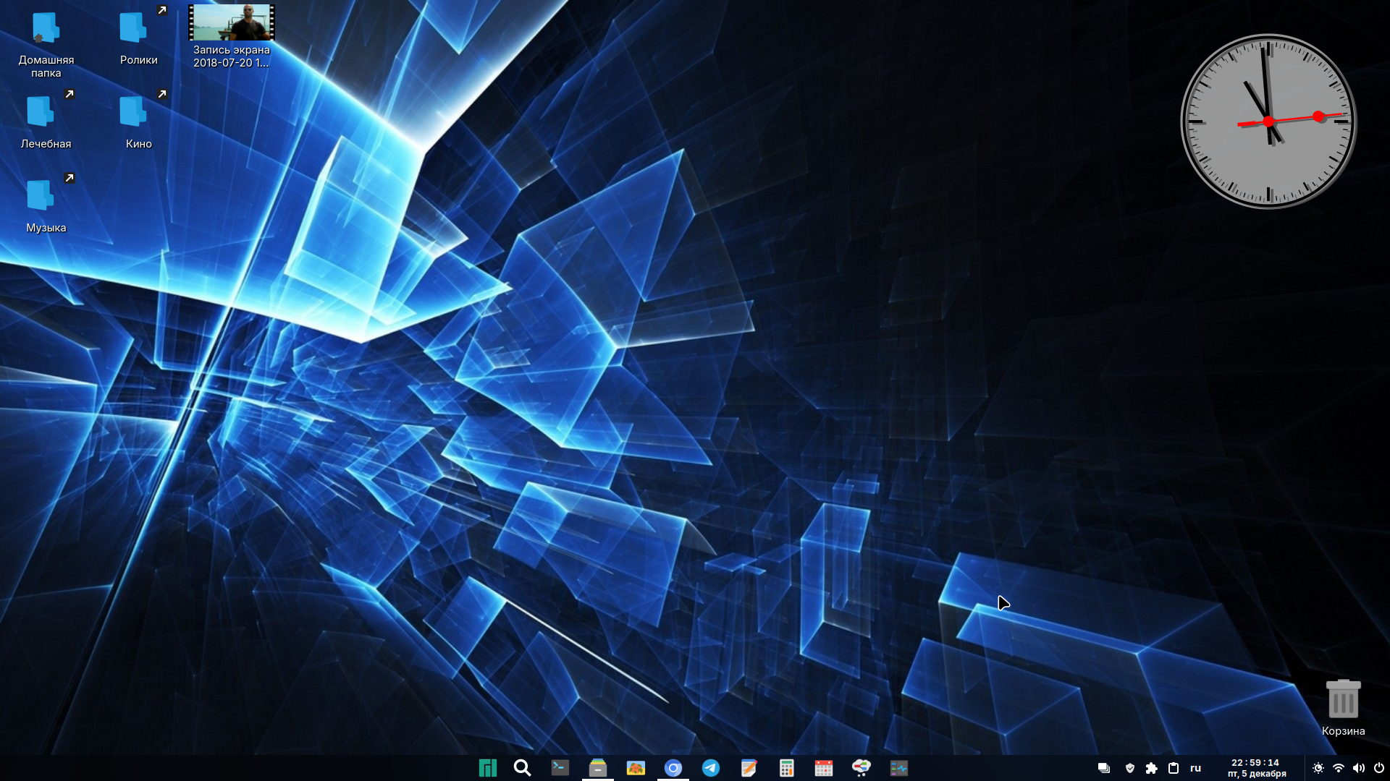Switch to the Chromium browser in the dock
Image resolution: width=1390 pixels, height=781 pixels.
click(673, 768)
